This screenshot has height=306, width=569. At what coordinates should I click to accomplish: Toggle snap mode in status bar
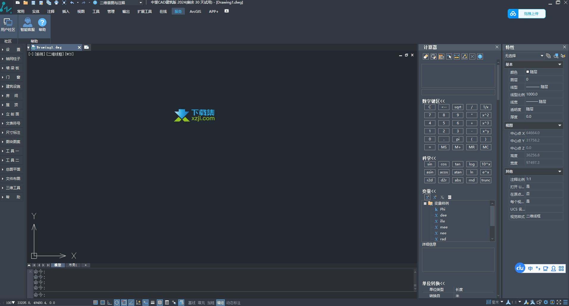pos(96,302)
